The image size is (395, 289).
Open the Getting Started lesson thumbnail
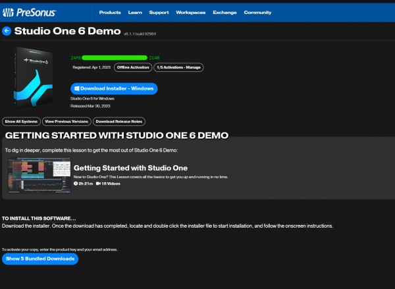38,176
